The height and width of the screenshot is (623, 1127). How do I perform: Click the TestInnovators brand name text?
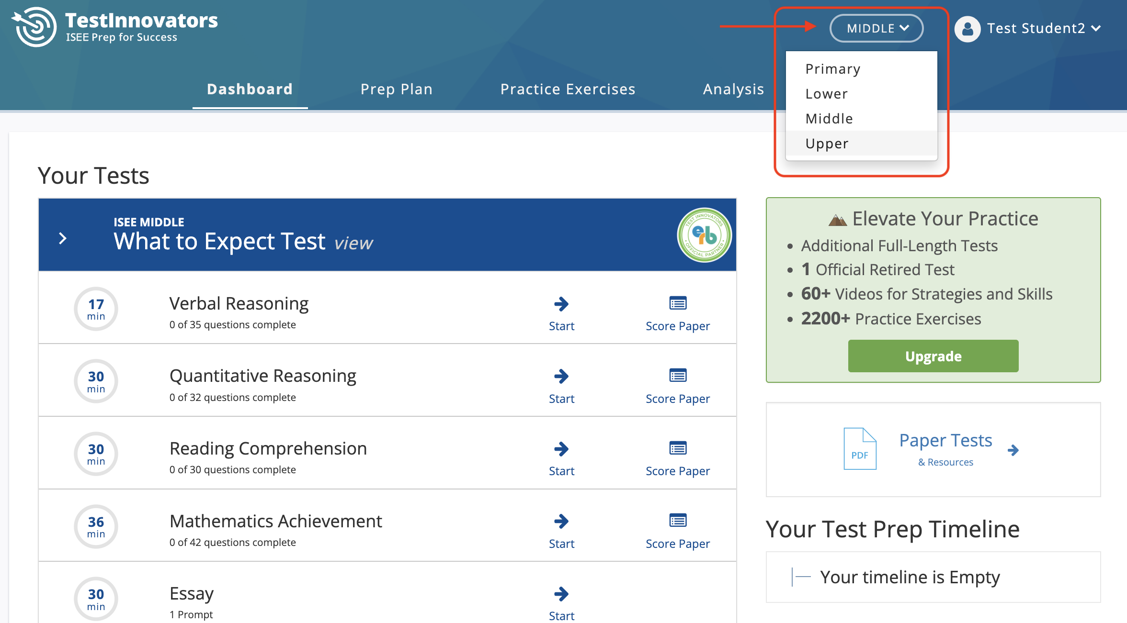[141, 21]
